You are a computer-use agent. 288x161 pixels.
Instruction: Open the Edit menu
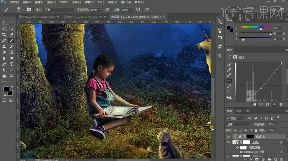point(27,2)
